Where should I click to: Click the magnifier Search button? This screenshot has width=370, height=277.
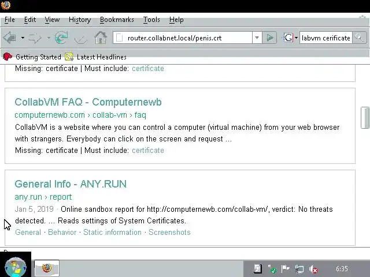[x=360, y=38]
